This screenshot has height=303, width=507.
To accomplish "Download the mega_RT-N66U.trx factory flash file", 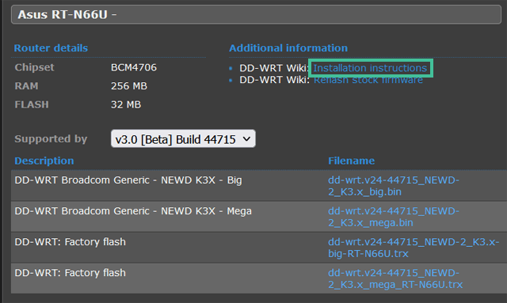I will pos(395,278).
